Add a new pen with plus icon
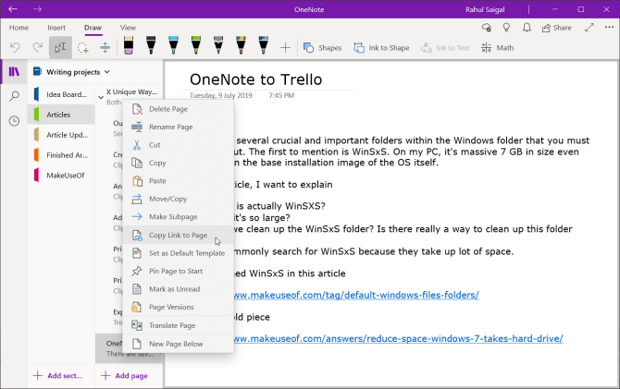Screen dimensions: 620x389 pyautogui.click(x=285, y=48)
